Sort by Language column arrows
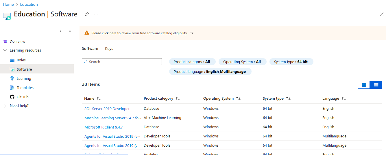The image size is (386, 155). coord(344,99)
